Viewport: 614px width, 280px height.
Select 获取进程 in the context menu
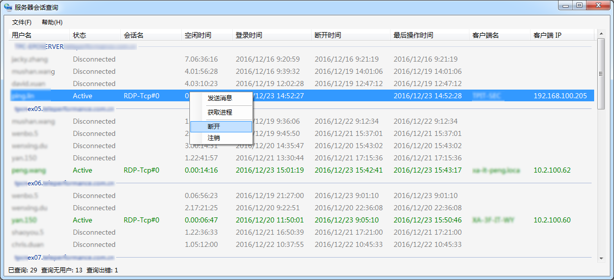click(220, 113)
